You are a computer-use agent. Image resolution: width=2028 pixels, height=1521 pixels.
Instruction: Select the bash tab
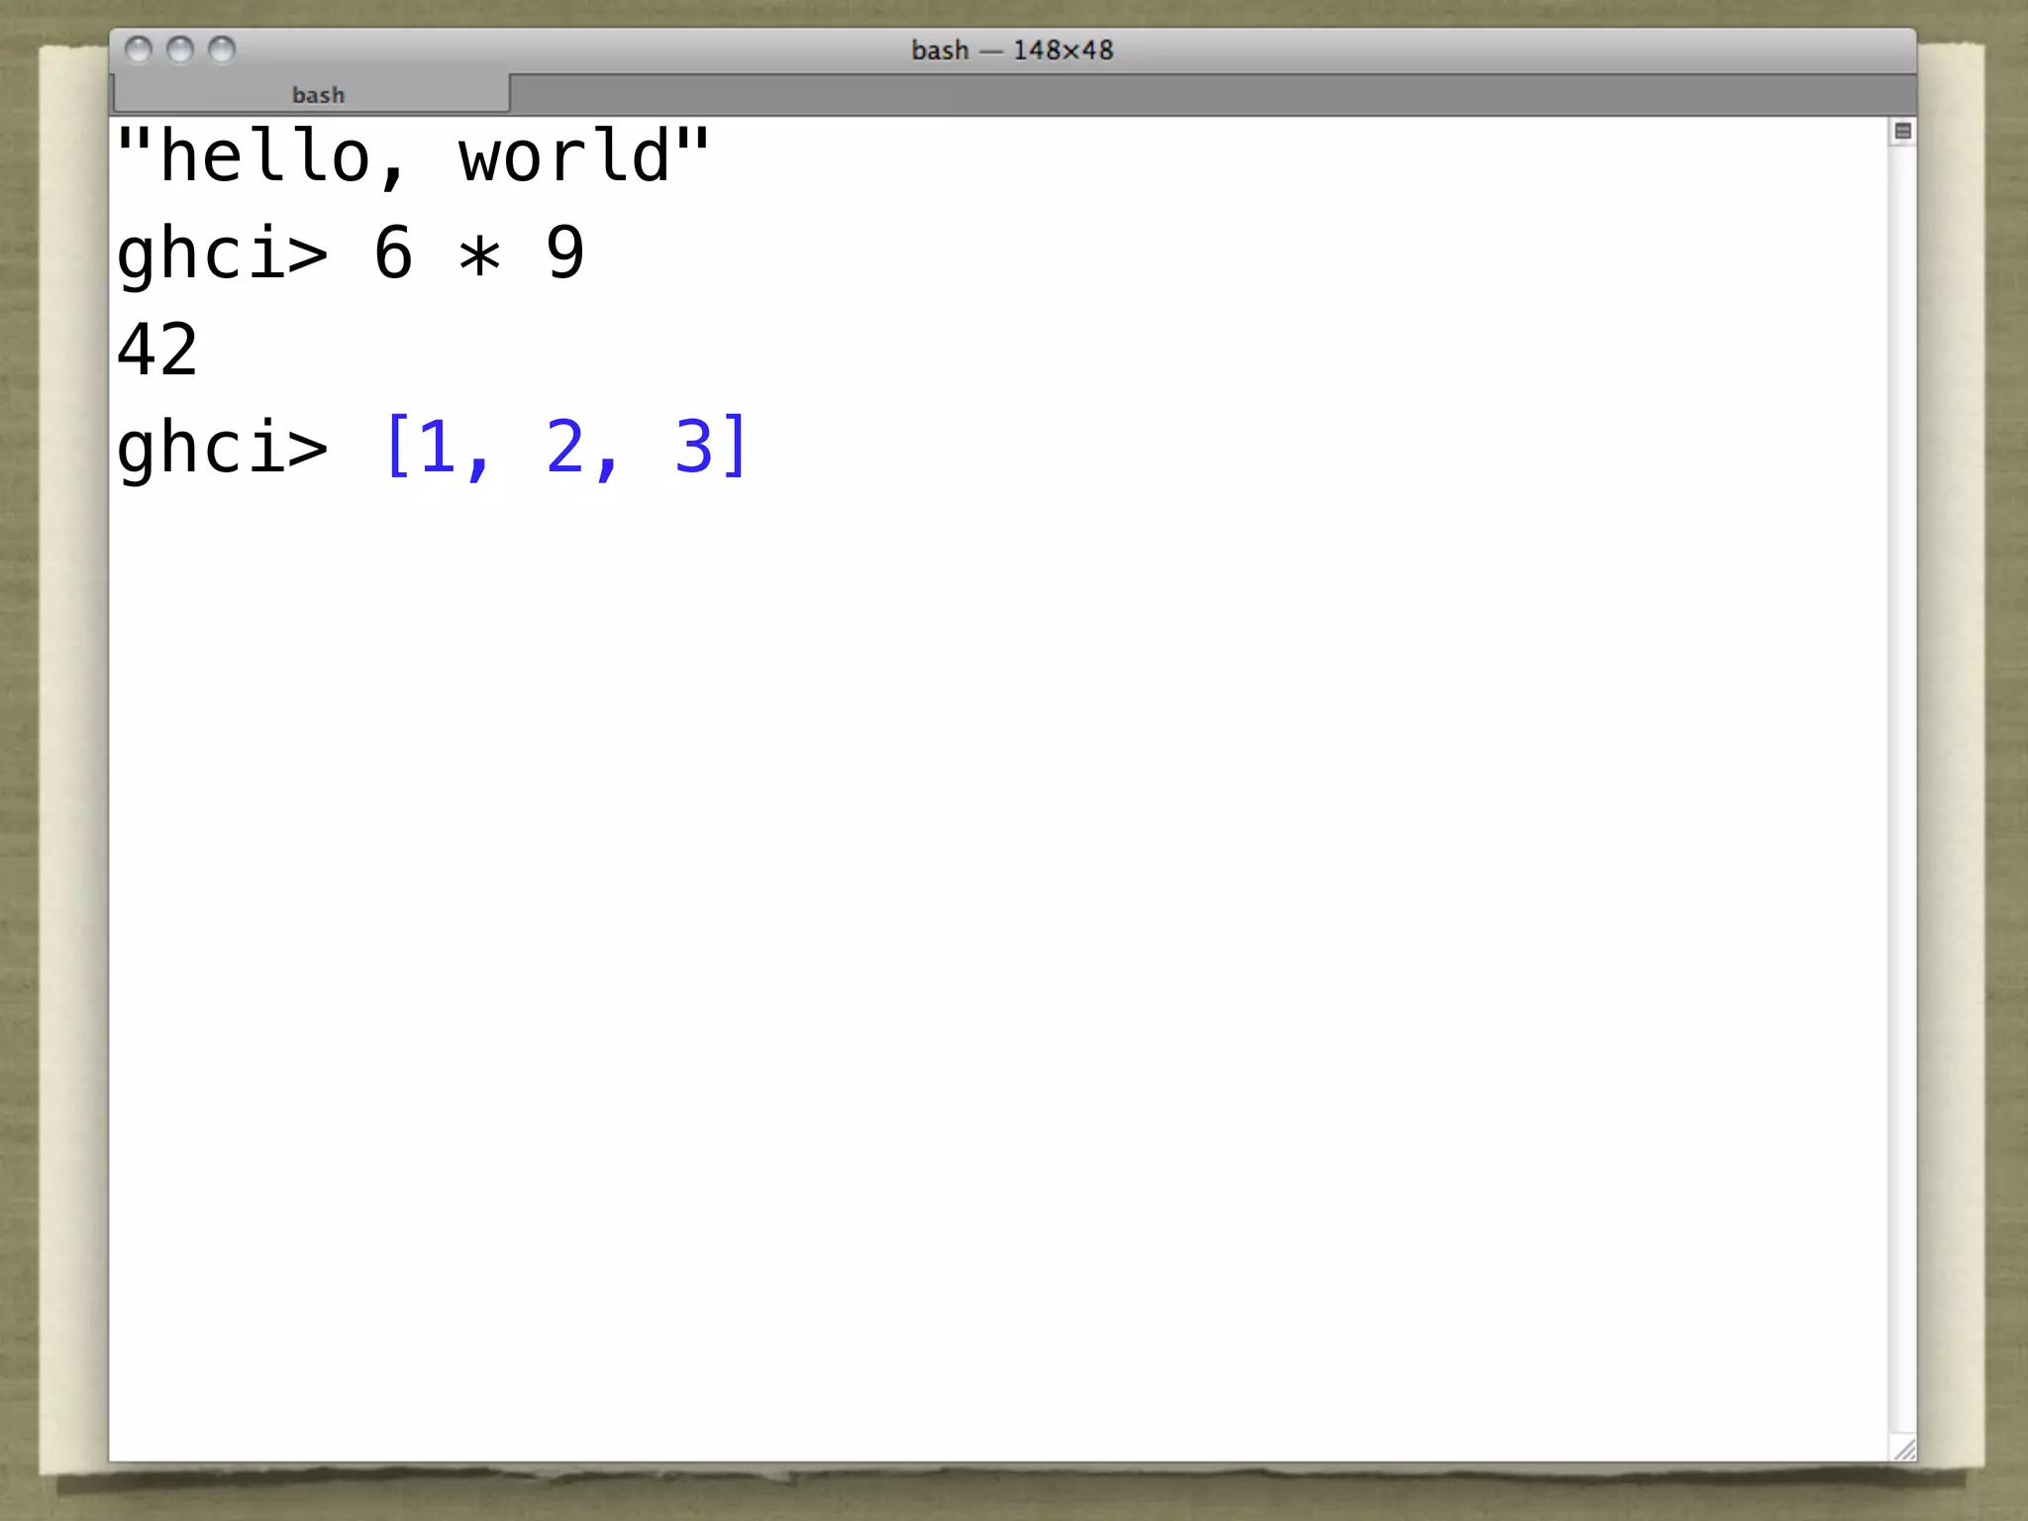[x=312, y=94]
